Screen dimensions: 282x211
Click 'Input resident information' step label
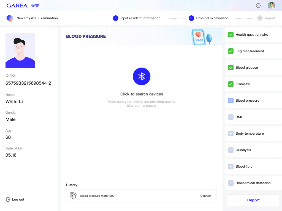tap(140, 18)
